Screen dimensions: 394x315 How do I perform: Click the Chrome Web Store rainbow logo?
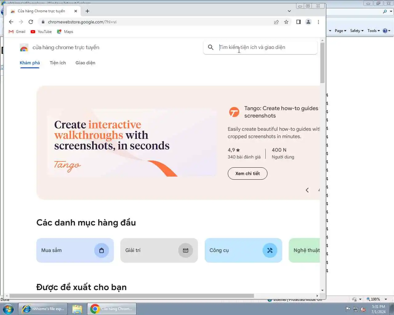click(24, 48)
